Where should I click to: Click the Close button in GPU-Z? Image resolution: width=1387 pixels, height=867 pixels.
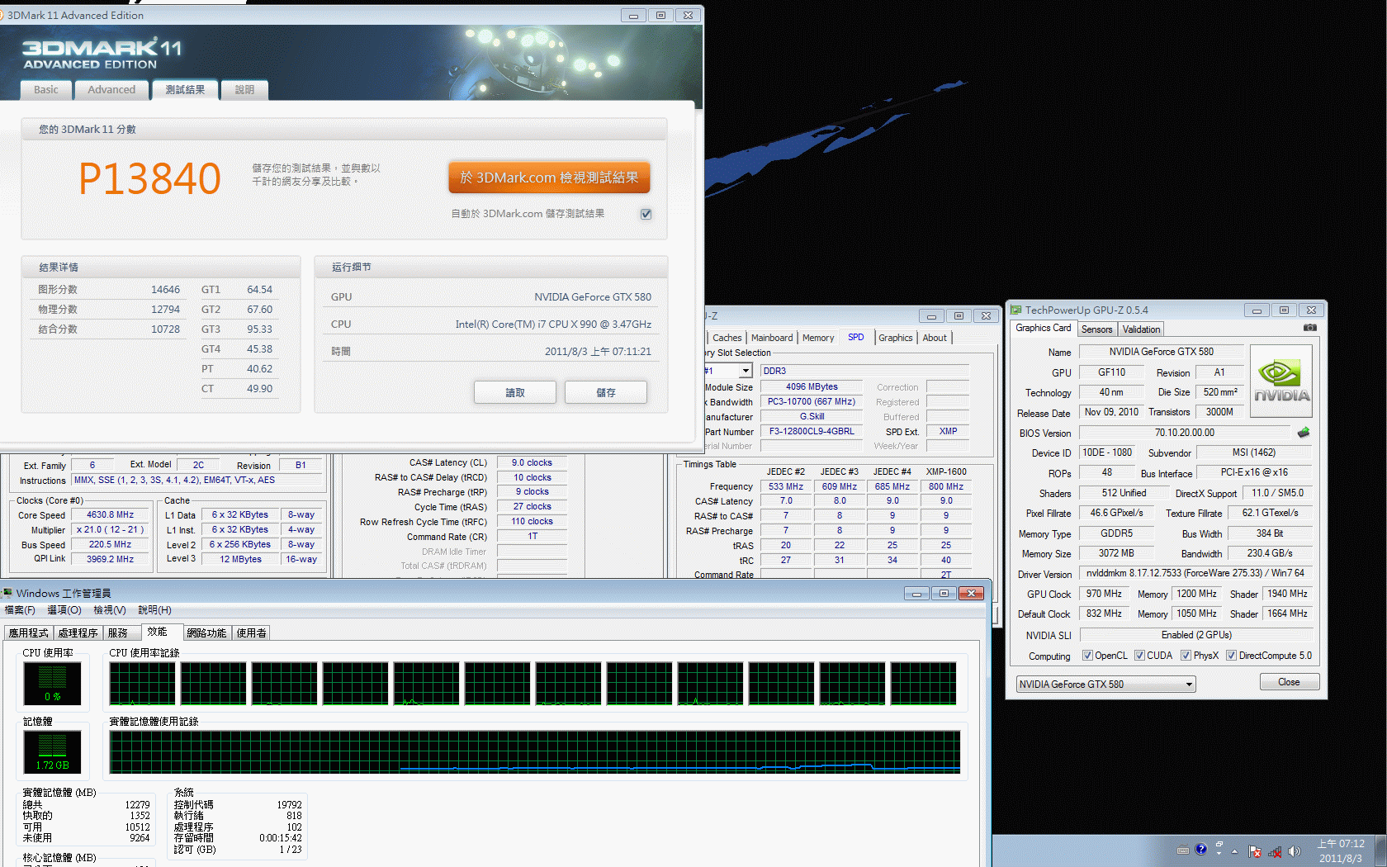[1289, 682]
